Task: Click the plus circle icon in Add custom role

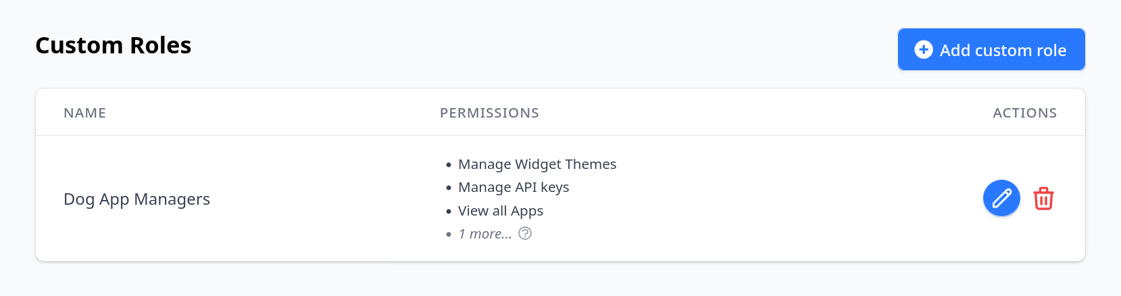Action: pos(924,49)
